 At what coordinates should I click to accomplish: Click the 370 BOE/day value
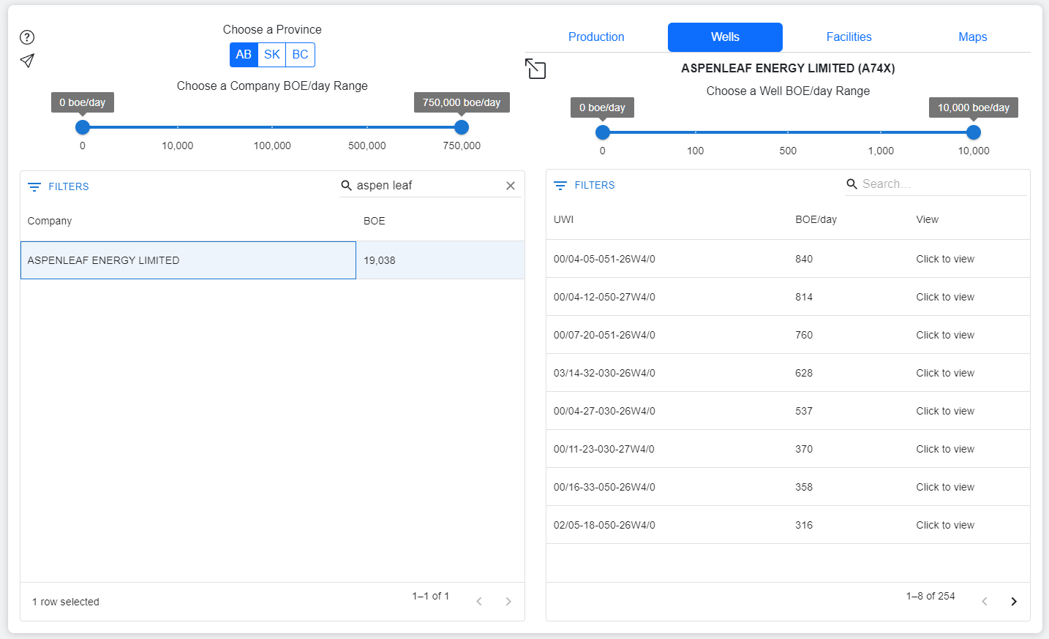pyautogui.click(x=804, y=449)
